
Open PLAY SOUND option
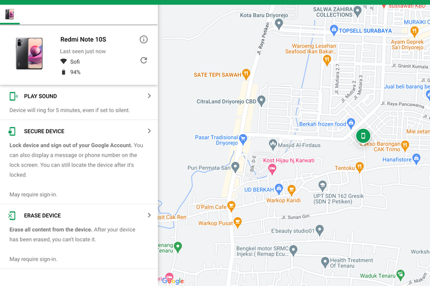click(x=40, y=96)
